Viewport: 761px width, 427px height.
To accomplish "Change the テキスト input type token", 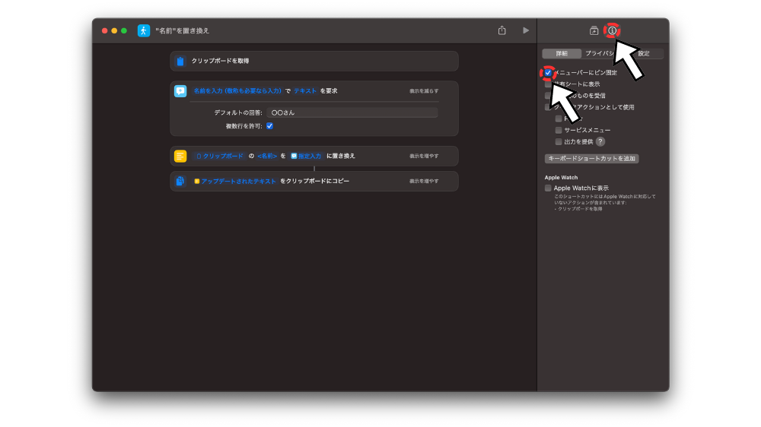I will click(x=305, y=91).
